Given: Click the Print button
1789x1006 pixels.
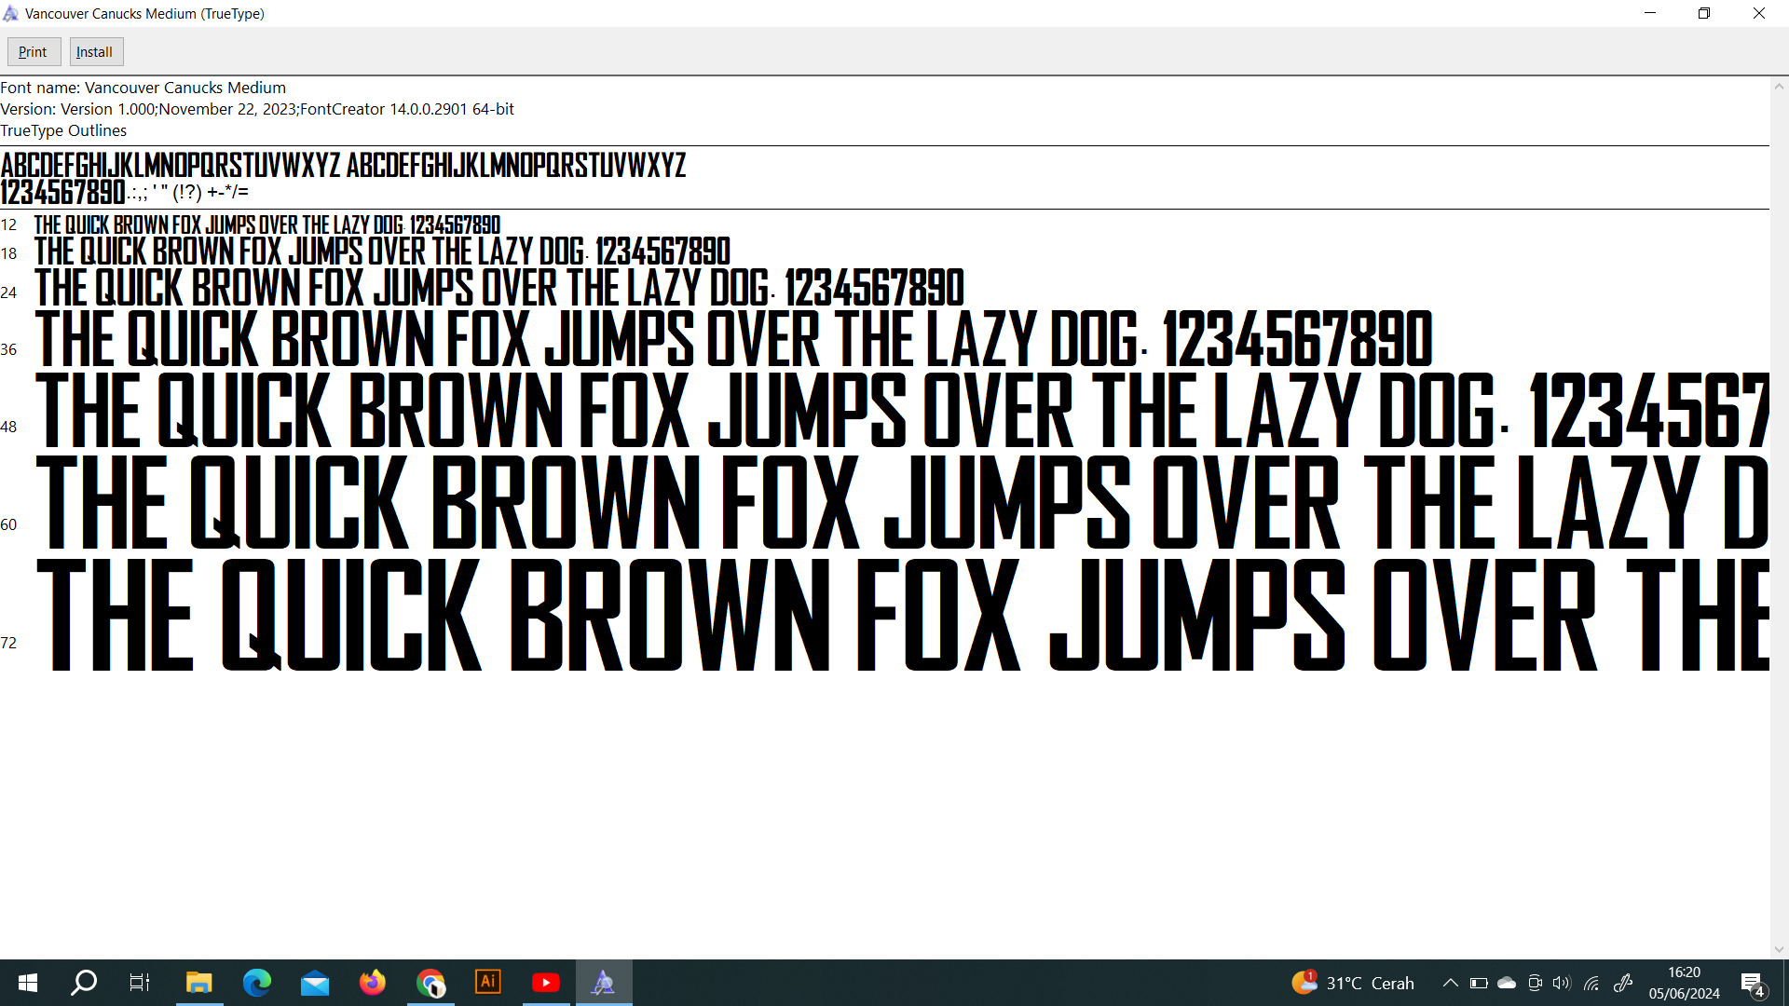Looking at the screenshot, I should click(34, 52).
